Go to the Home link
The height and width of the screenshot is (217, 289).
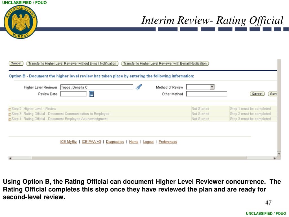click(x=133, y=142)
